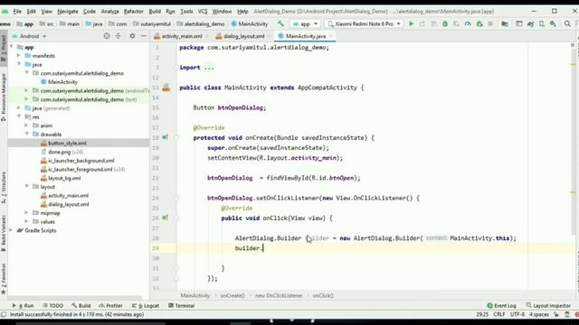Open the Android project view dropdown

(29, 36)
